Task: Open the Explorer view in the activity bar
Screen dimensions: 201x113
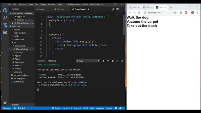Action: click(x=5, y=10)
